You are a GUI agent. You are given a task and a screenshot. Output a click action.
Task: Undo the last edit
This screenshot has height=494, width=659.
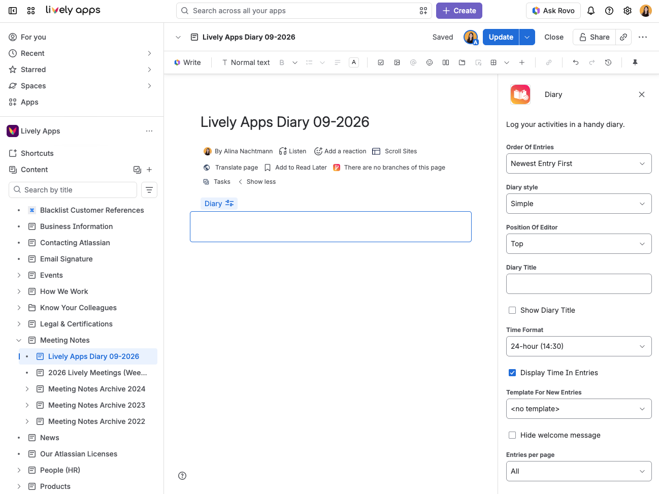(576, 62)
